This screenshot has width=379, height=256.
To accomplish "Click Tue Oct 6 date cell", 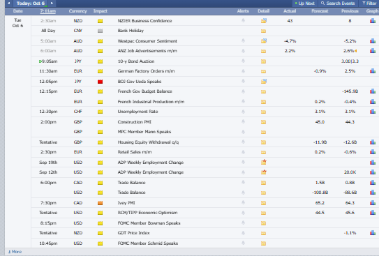I will (18, 23).
